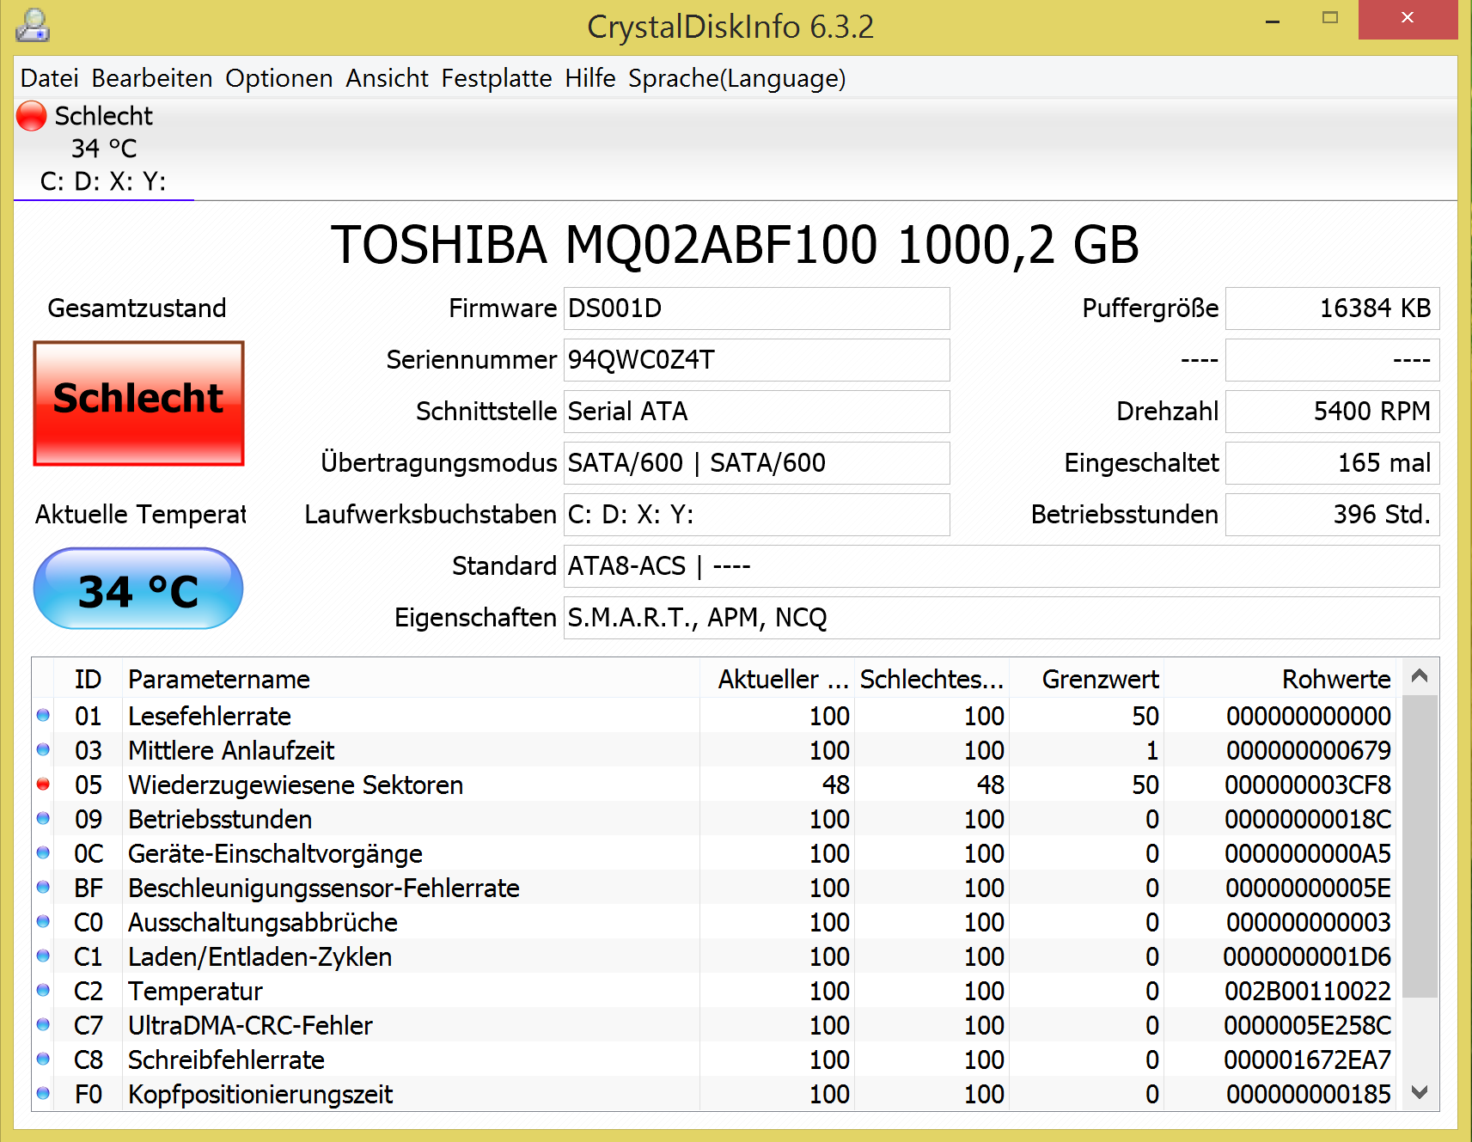Click the blue status dot for Ausschaltungsabbrüche row
Screen dimensions: 1472x1142
(x=43, y=921)
